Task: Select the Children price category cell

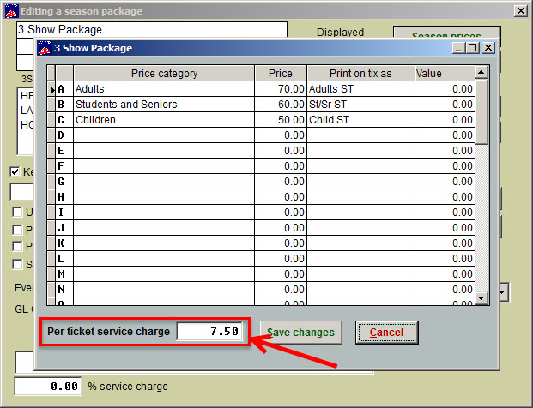Action: (164, 120)
